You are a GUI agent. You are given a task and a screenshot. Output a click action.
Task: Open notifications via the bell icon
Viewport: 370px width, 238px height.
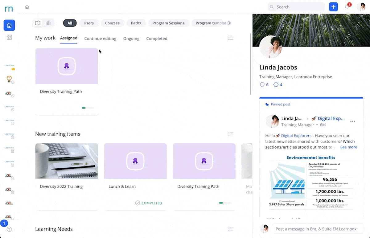tap(347, 6)
